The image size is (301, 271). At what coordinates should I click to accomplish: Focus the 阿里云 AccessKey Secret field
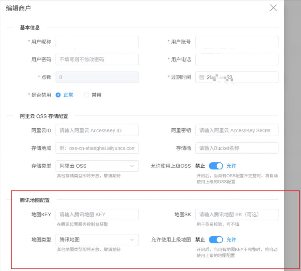coord(237,130)
